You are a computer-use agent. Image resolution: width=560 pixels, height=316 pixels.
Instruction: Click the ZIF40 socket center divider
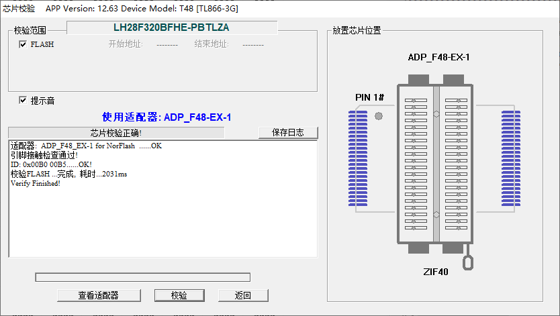pos(436,164)
